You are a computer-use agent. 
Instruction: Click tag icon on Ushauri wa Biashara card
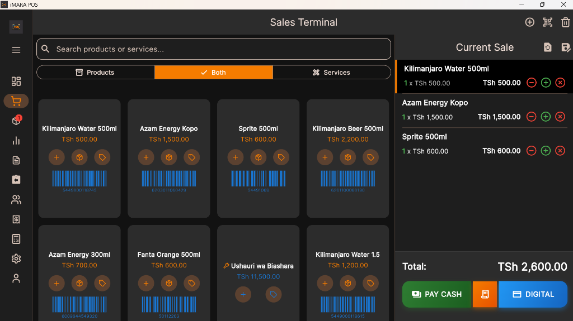click(273, 294)
